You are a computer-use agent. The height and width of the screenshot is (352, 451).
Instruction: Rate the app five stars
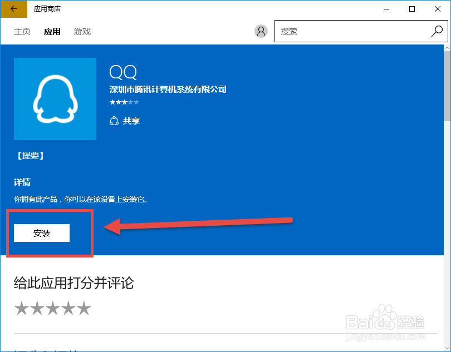[x=84, y=308]
